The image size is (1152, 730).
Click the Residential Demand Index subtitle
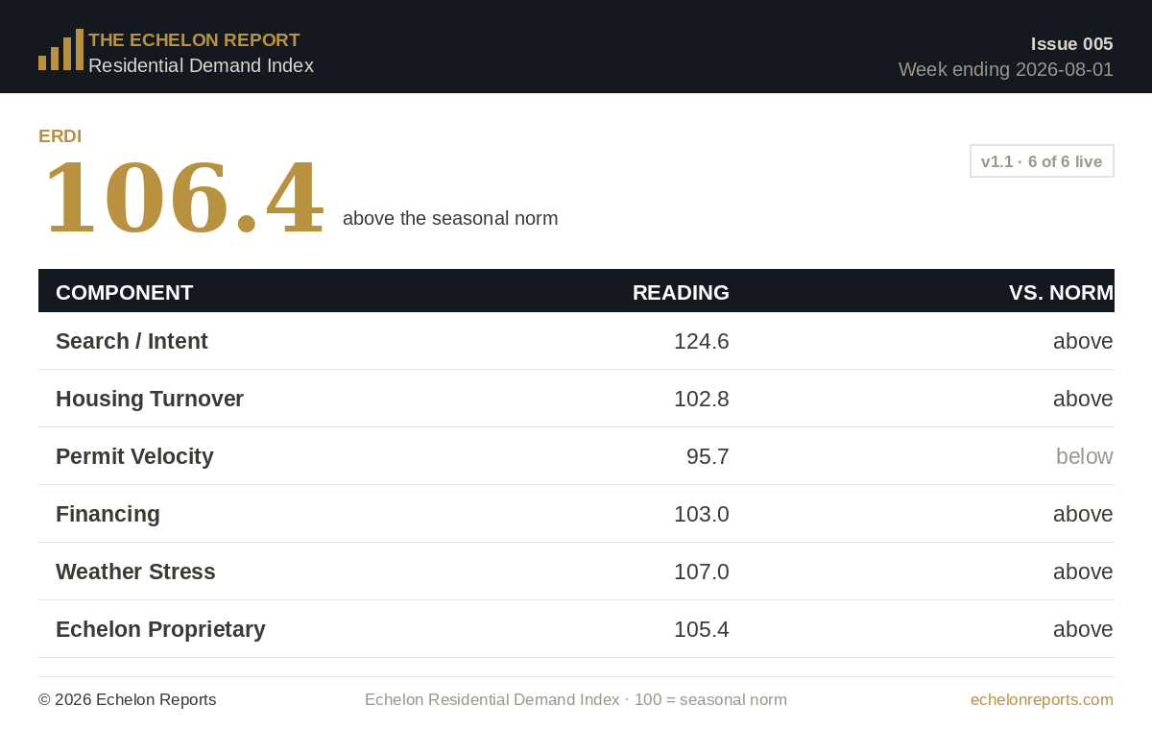pyautogui.click(x=201, y=65)
